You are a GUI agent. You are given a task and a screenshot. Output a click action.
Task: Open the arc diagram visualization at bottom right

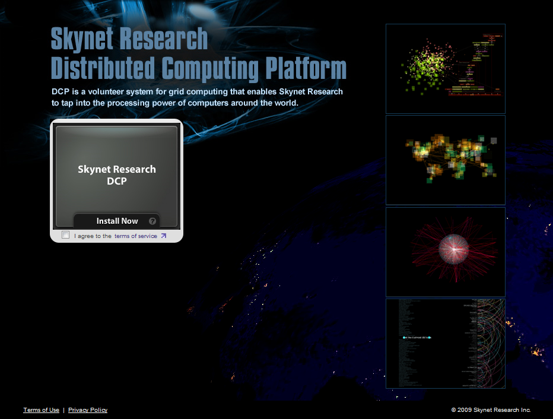coord(445,343)
